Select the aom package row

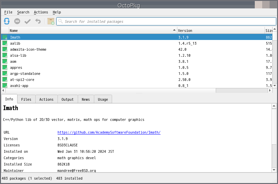[x=137, y=61]
